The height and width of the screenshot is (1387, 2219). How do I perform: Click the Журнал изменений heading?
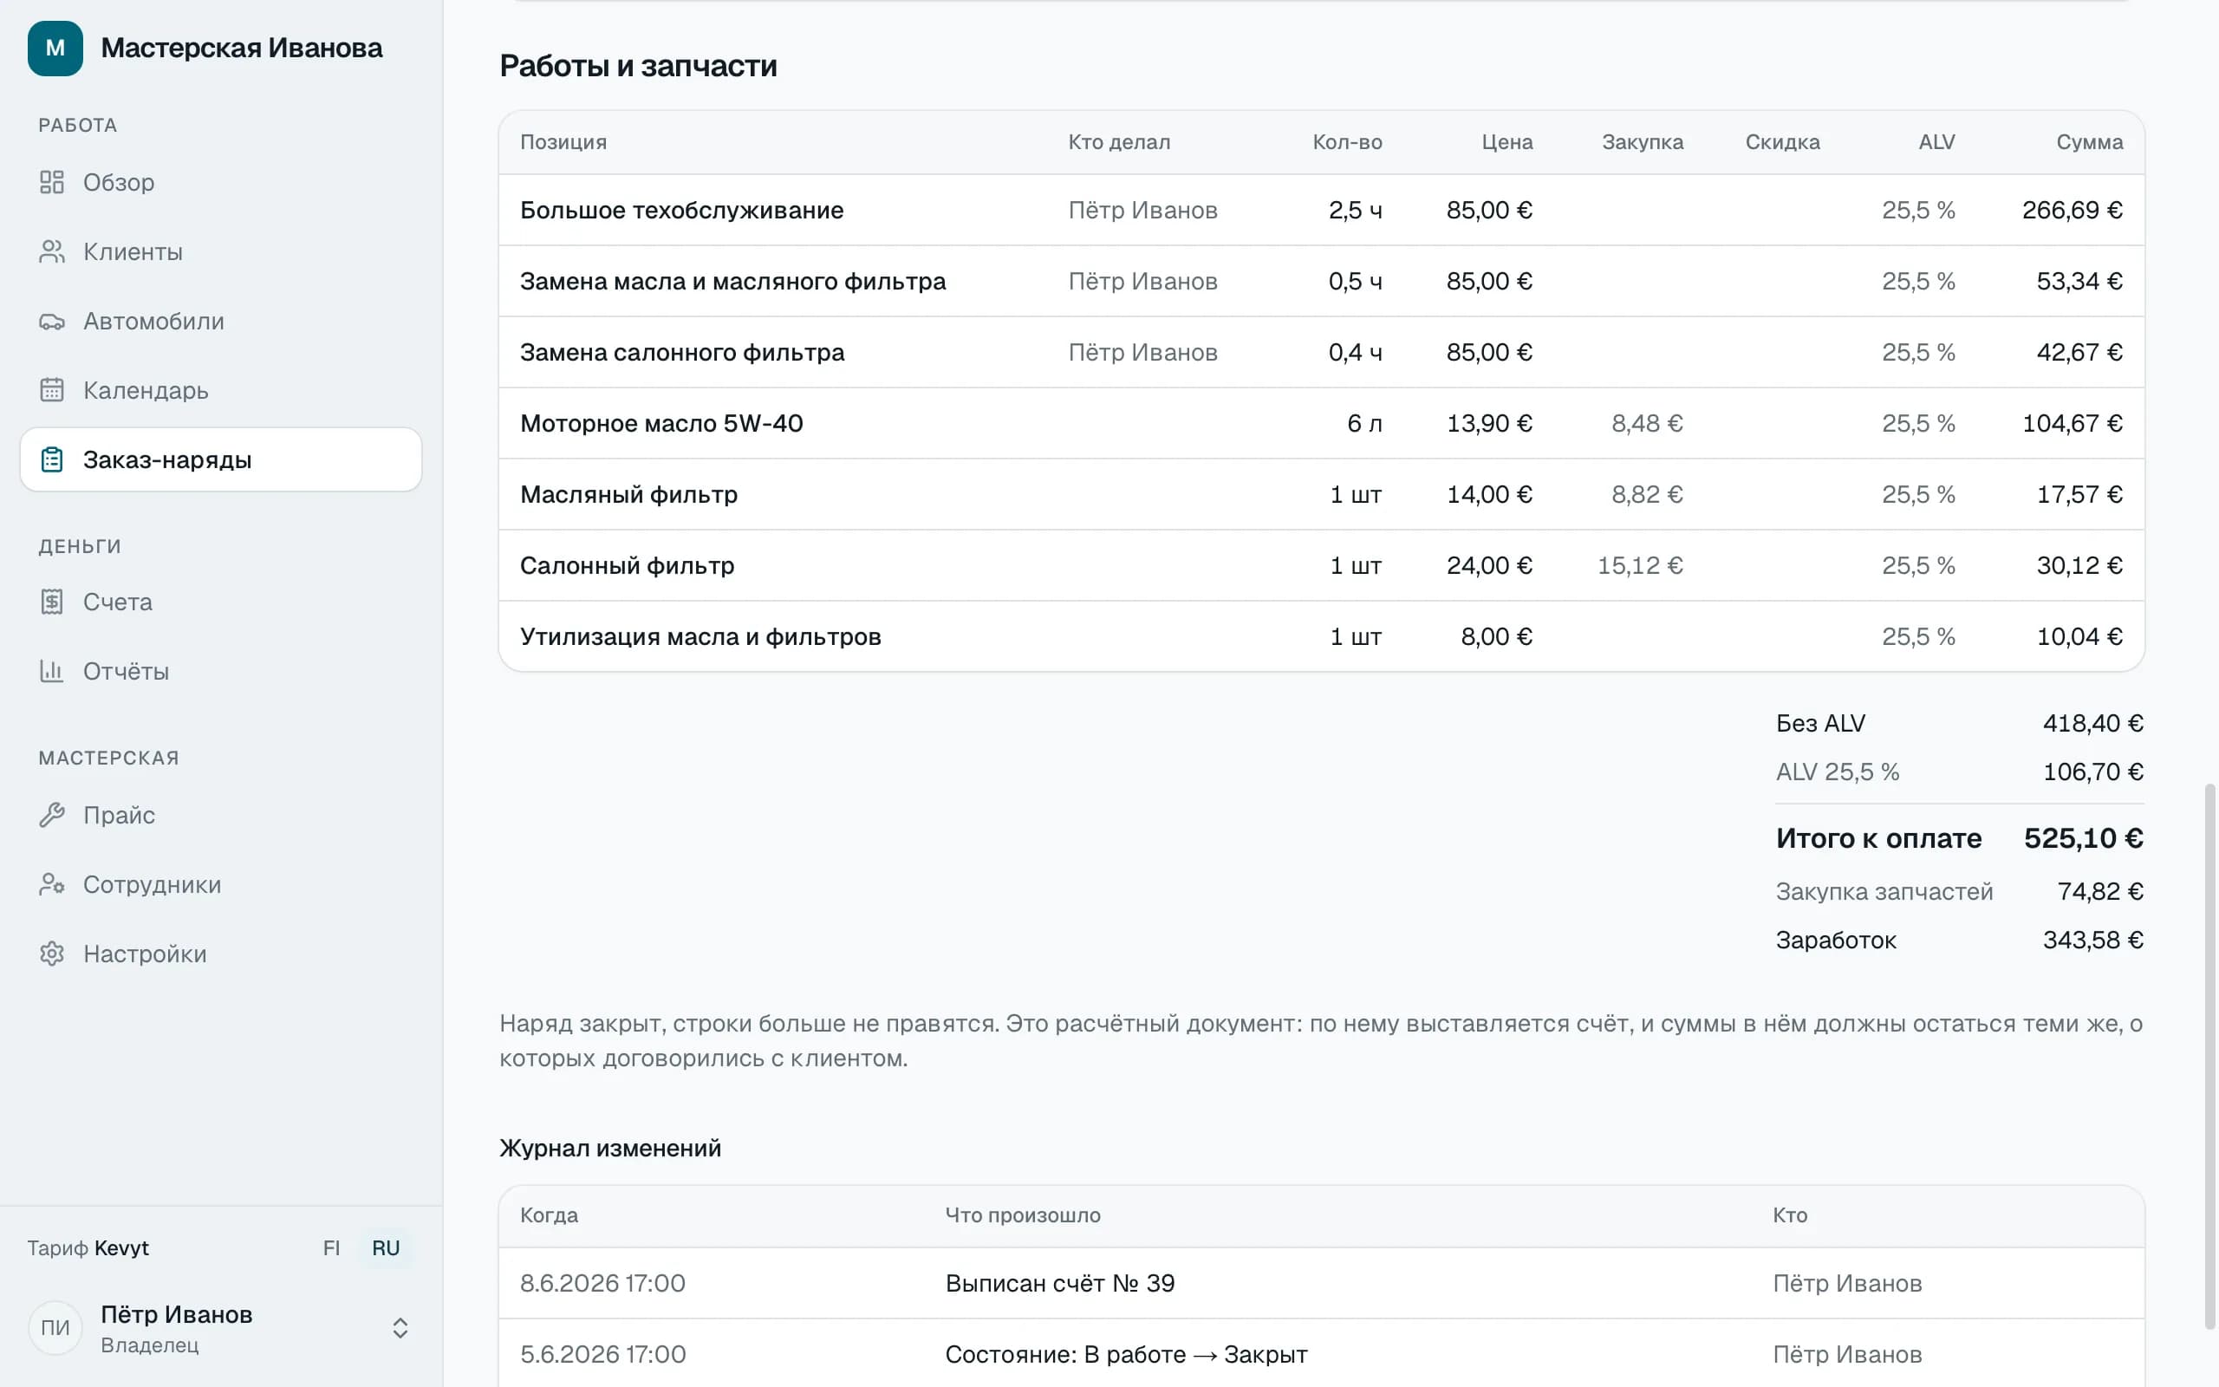pyautogui.click(x=609, y=1148)
